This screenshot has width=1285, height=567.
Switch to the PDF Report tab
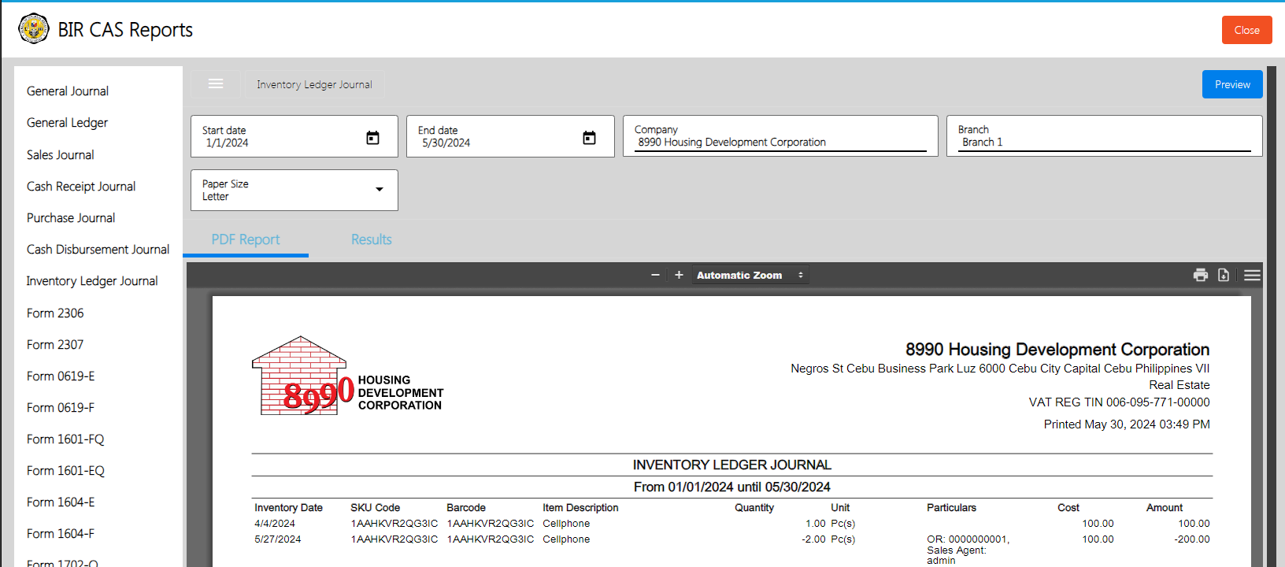pyautogui.click(x=246, y=239)
